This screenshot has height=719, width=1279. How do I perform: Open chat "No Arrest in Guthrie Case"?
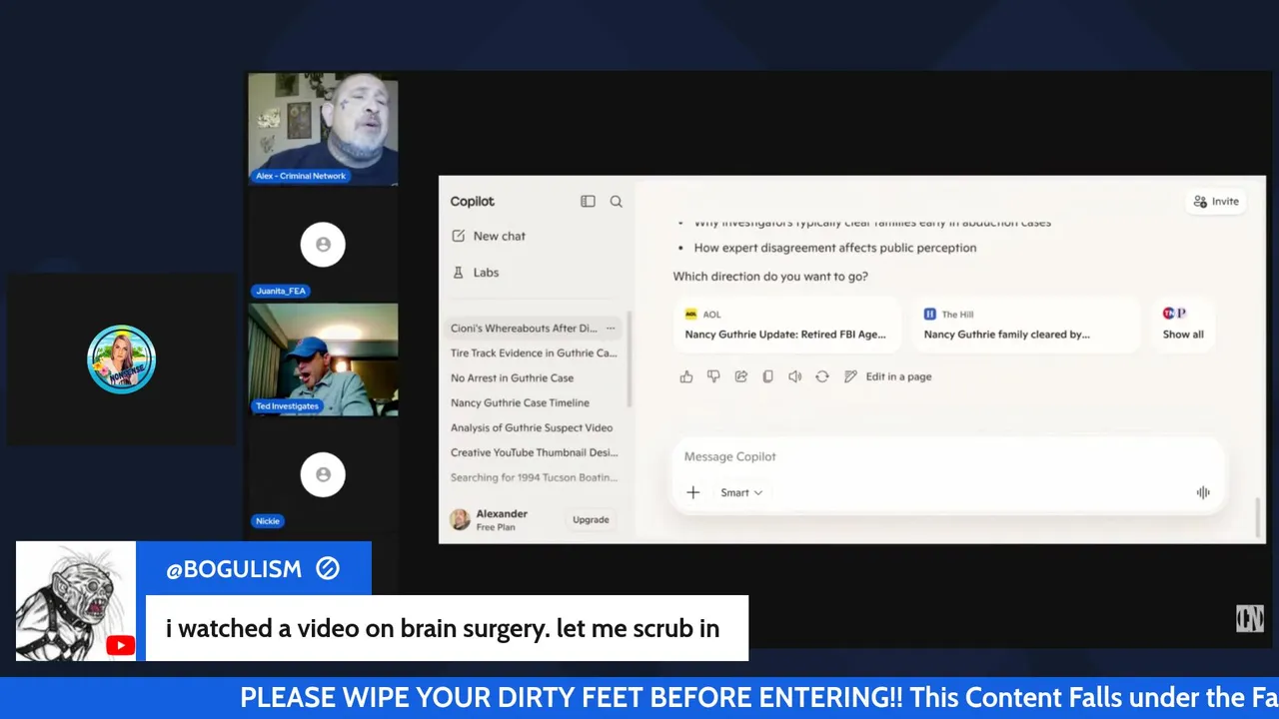click(512, 377)
